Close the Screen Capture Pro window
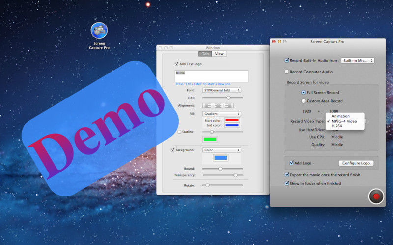This screenshot has height=245, width=393. [x=274, y=42]
